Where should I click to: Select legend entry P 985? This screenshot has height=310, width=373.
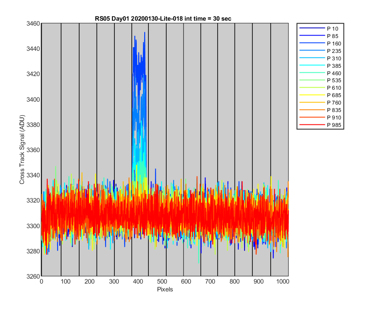pyautogui.click(x=320, y=125)
